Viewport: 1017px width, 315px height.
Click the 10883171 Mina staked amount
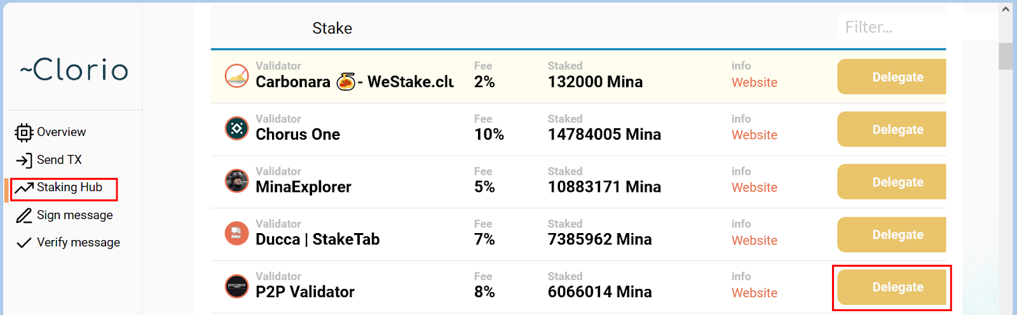point(604,187)
